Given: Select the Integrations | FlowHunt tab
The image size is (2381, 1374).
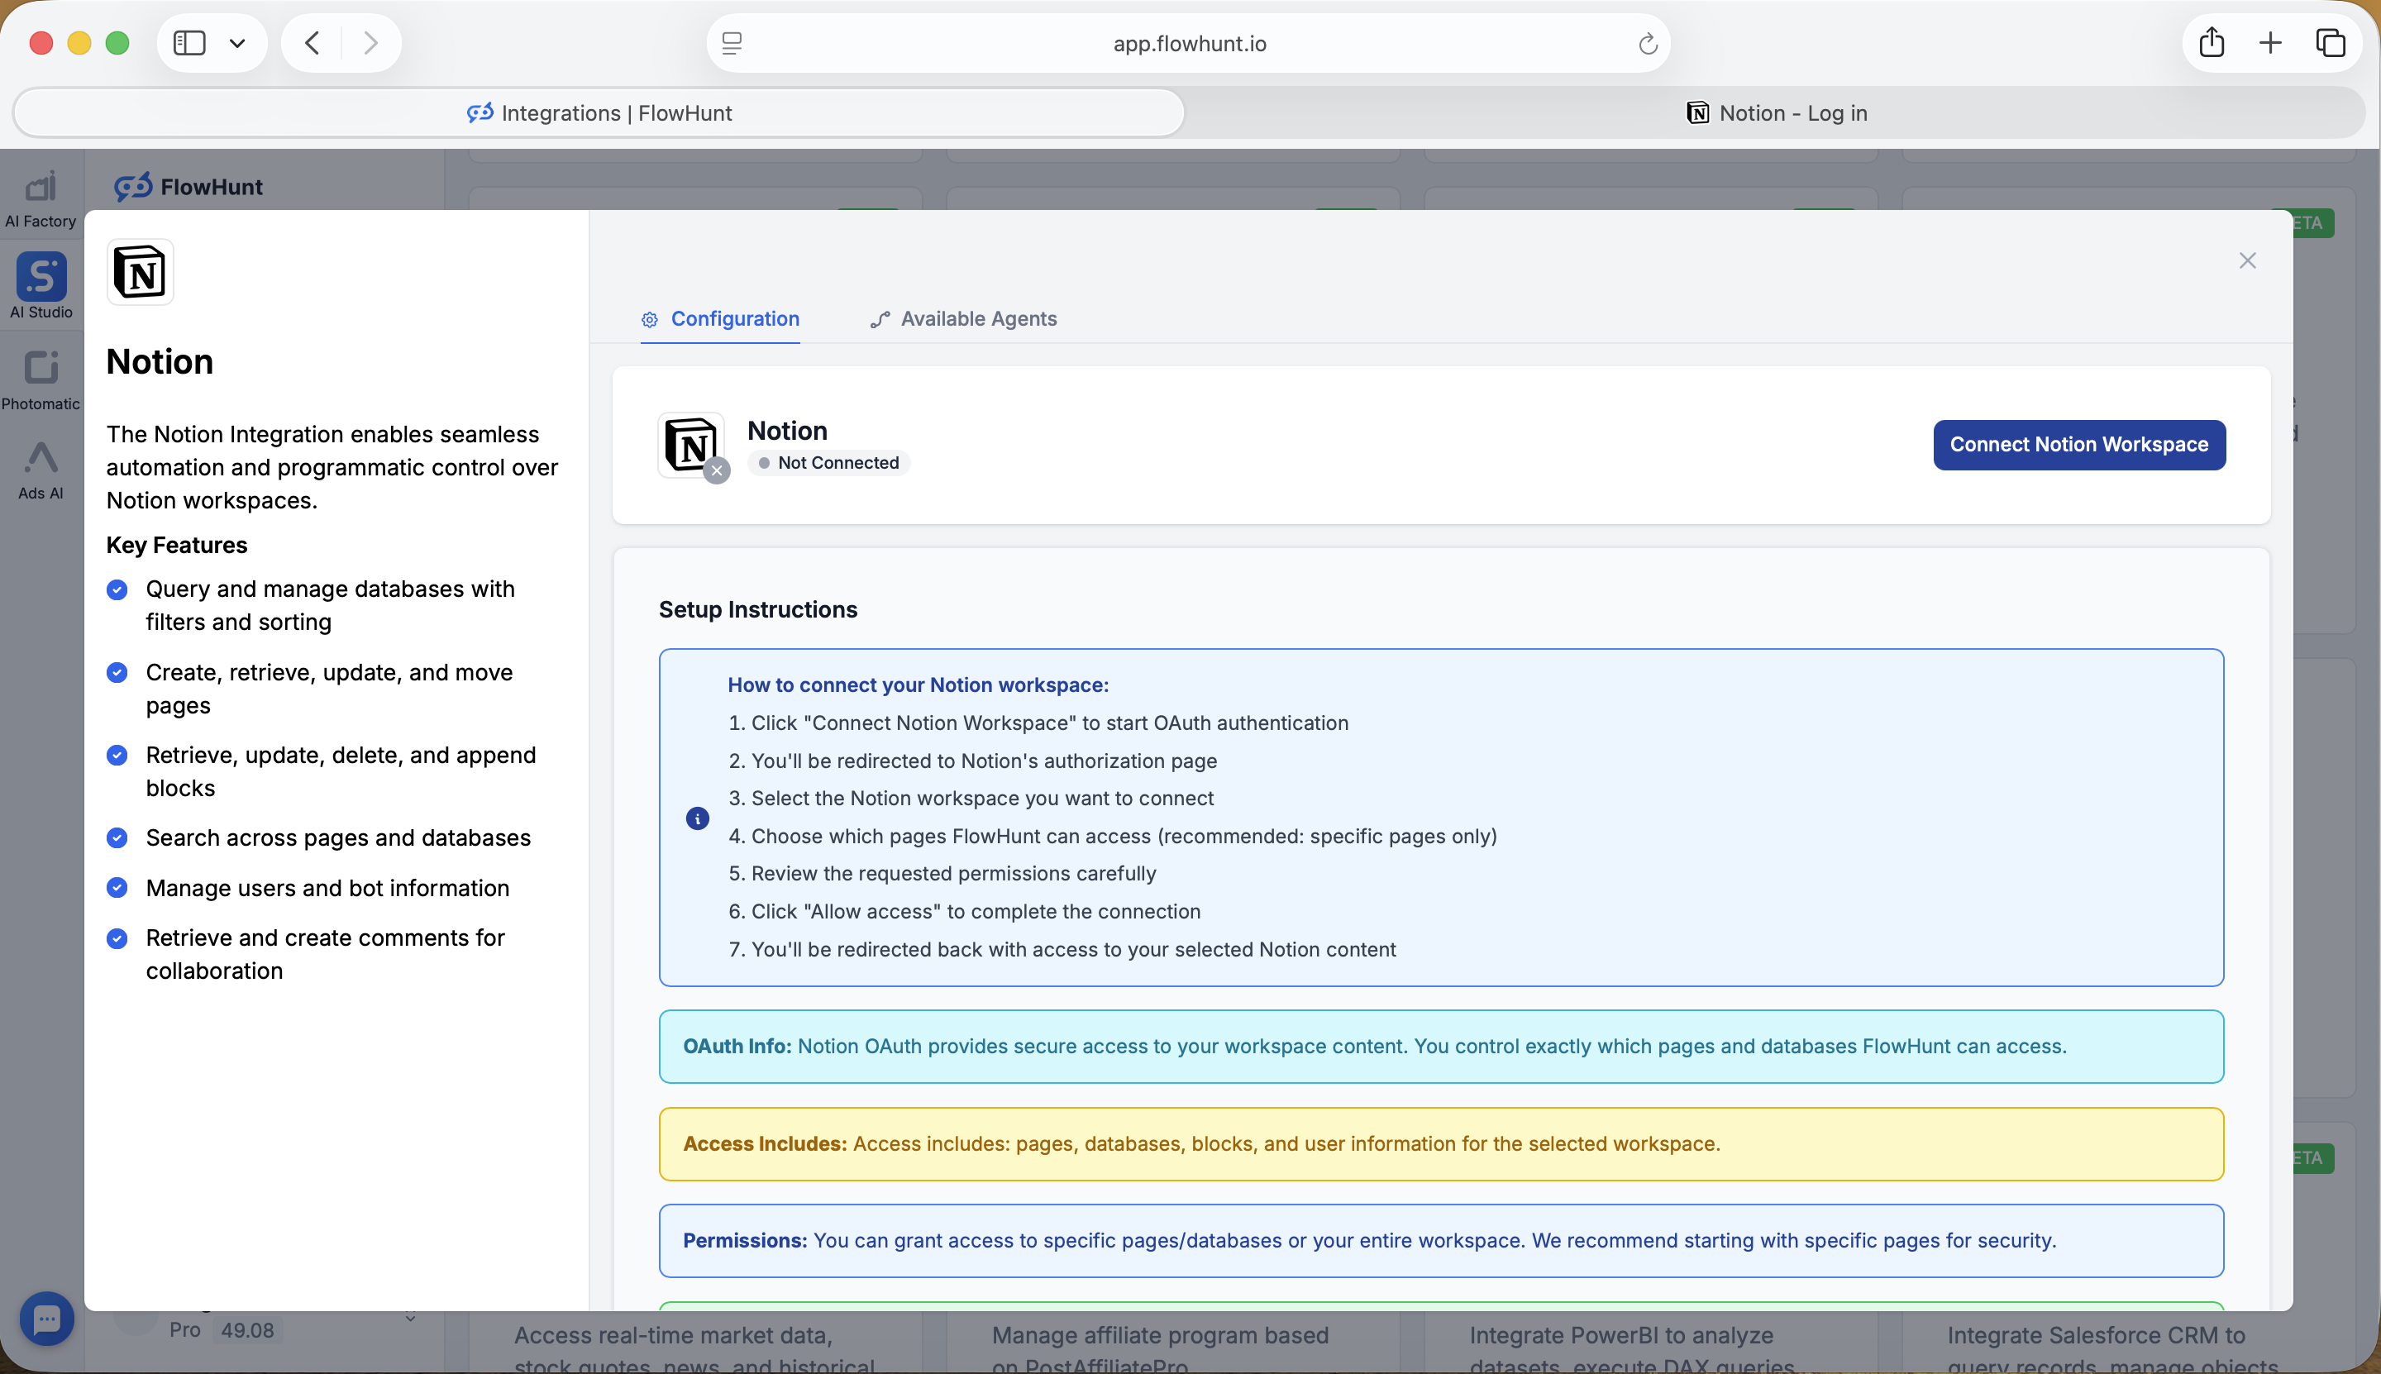Looking at the screenshot, I should (599, 113).
